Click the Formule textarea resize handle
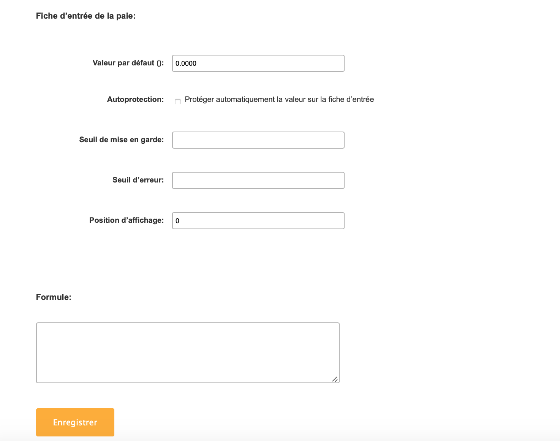Screen dimensions: 560x441 click(x=335, y=379)
